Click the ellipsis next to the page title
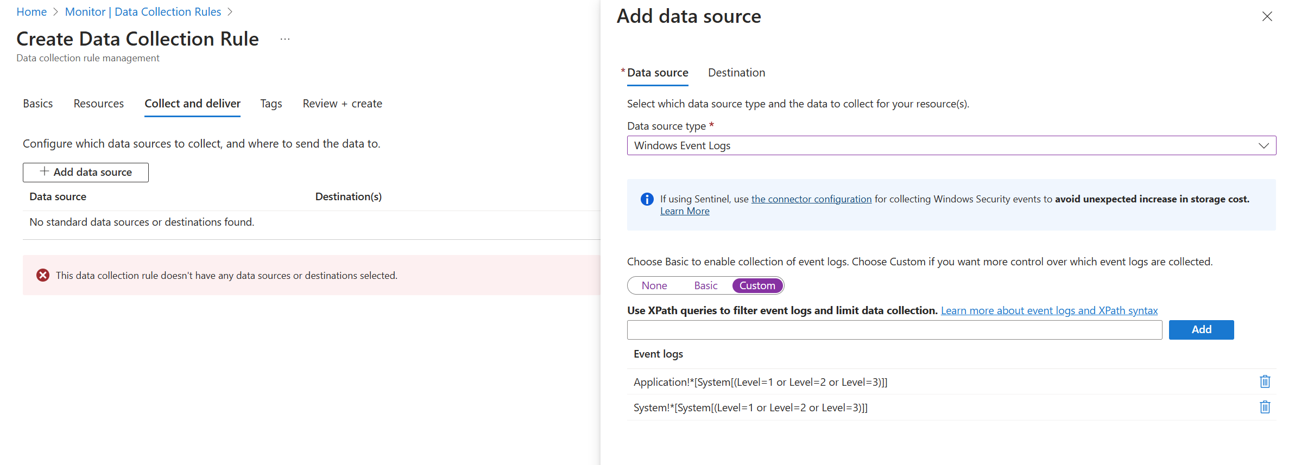 285,39
